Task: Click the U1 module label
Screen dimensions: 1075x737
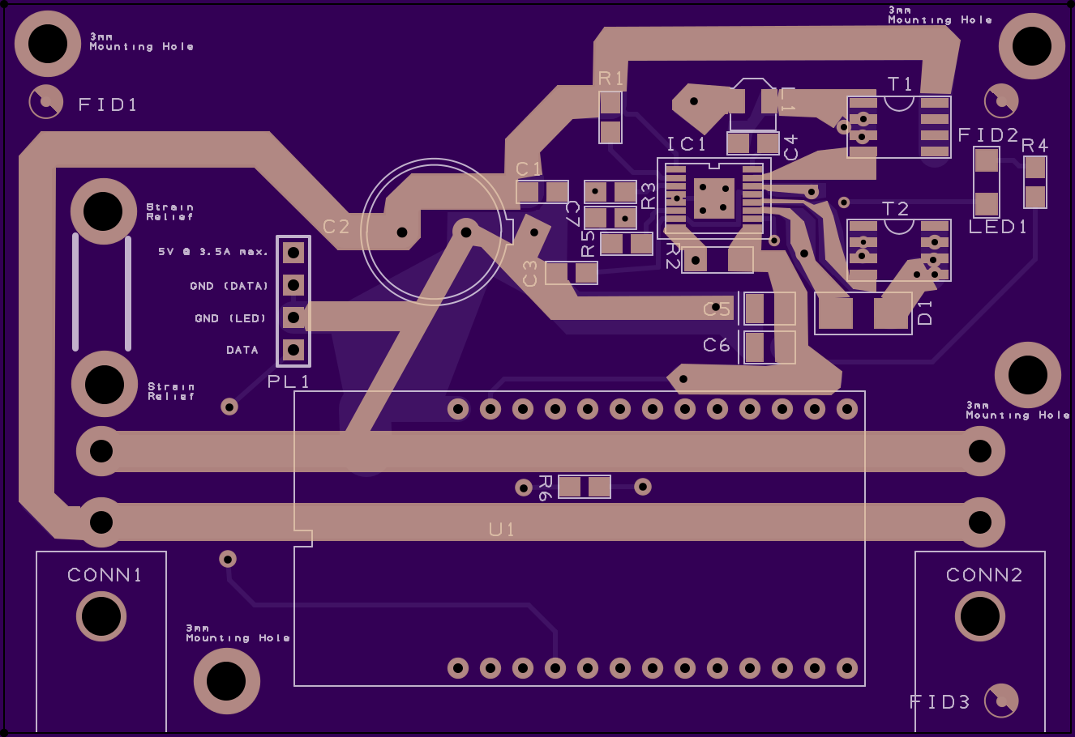Action: tap(502, 530)
